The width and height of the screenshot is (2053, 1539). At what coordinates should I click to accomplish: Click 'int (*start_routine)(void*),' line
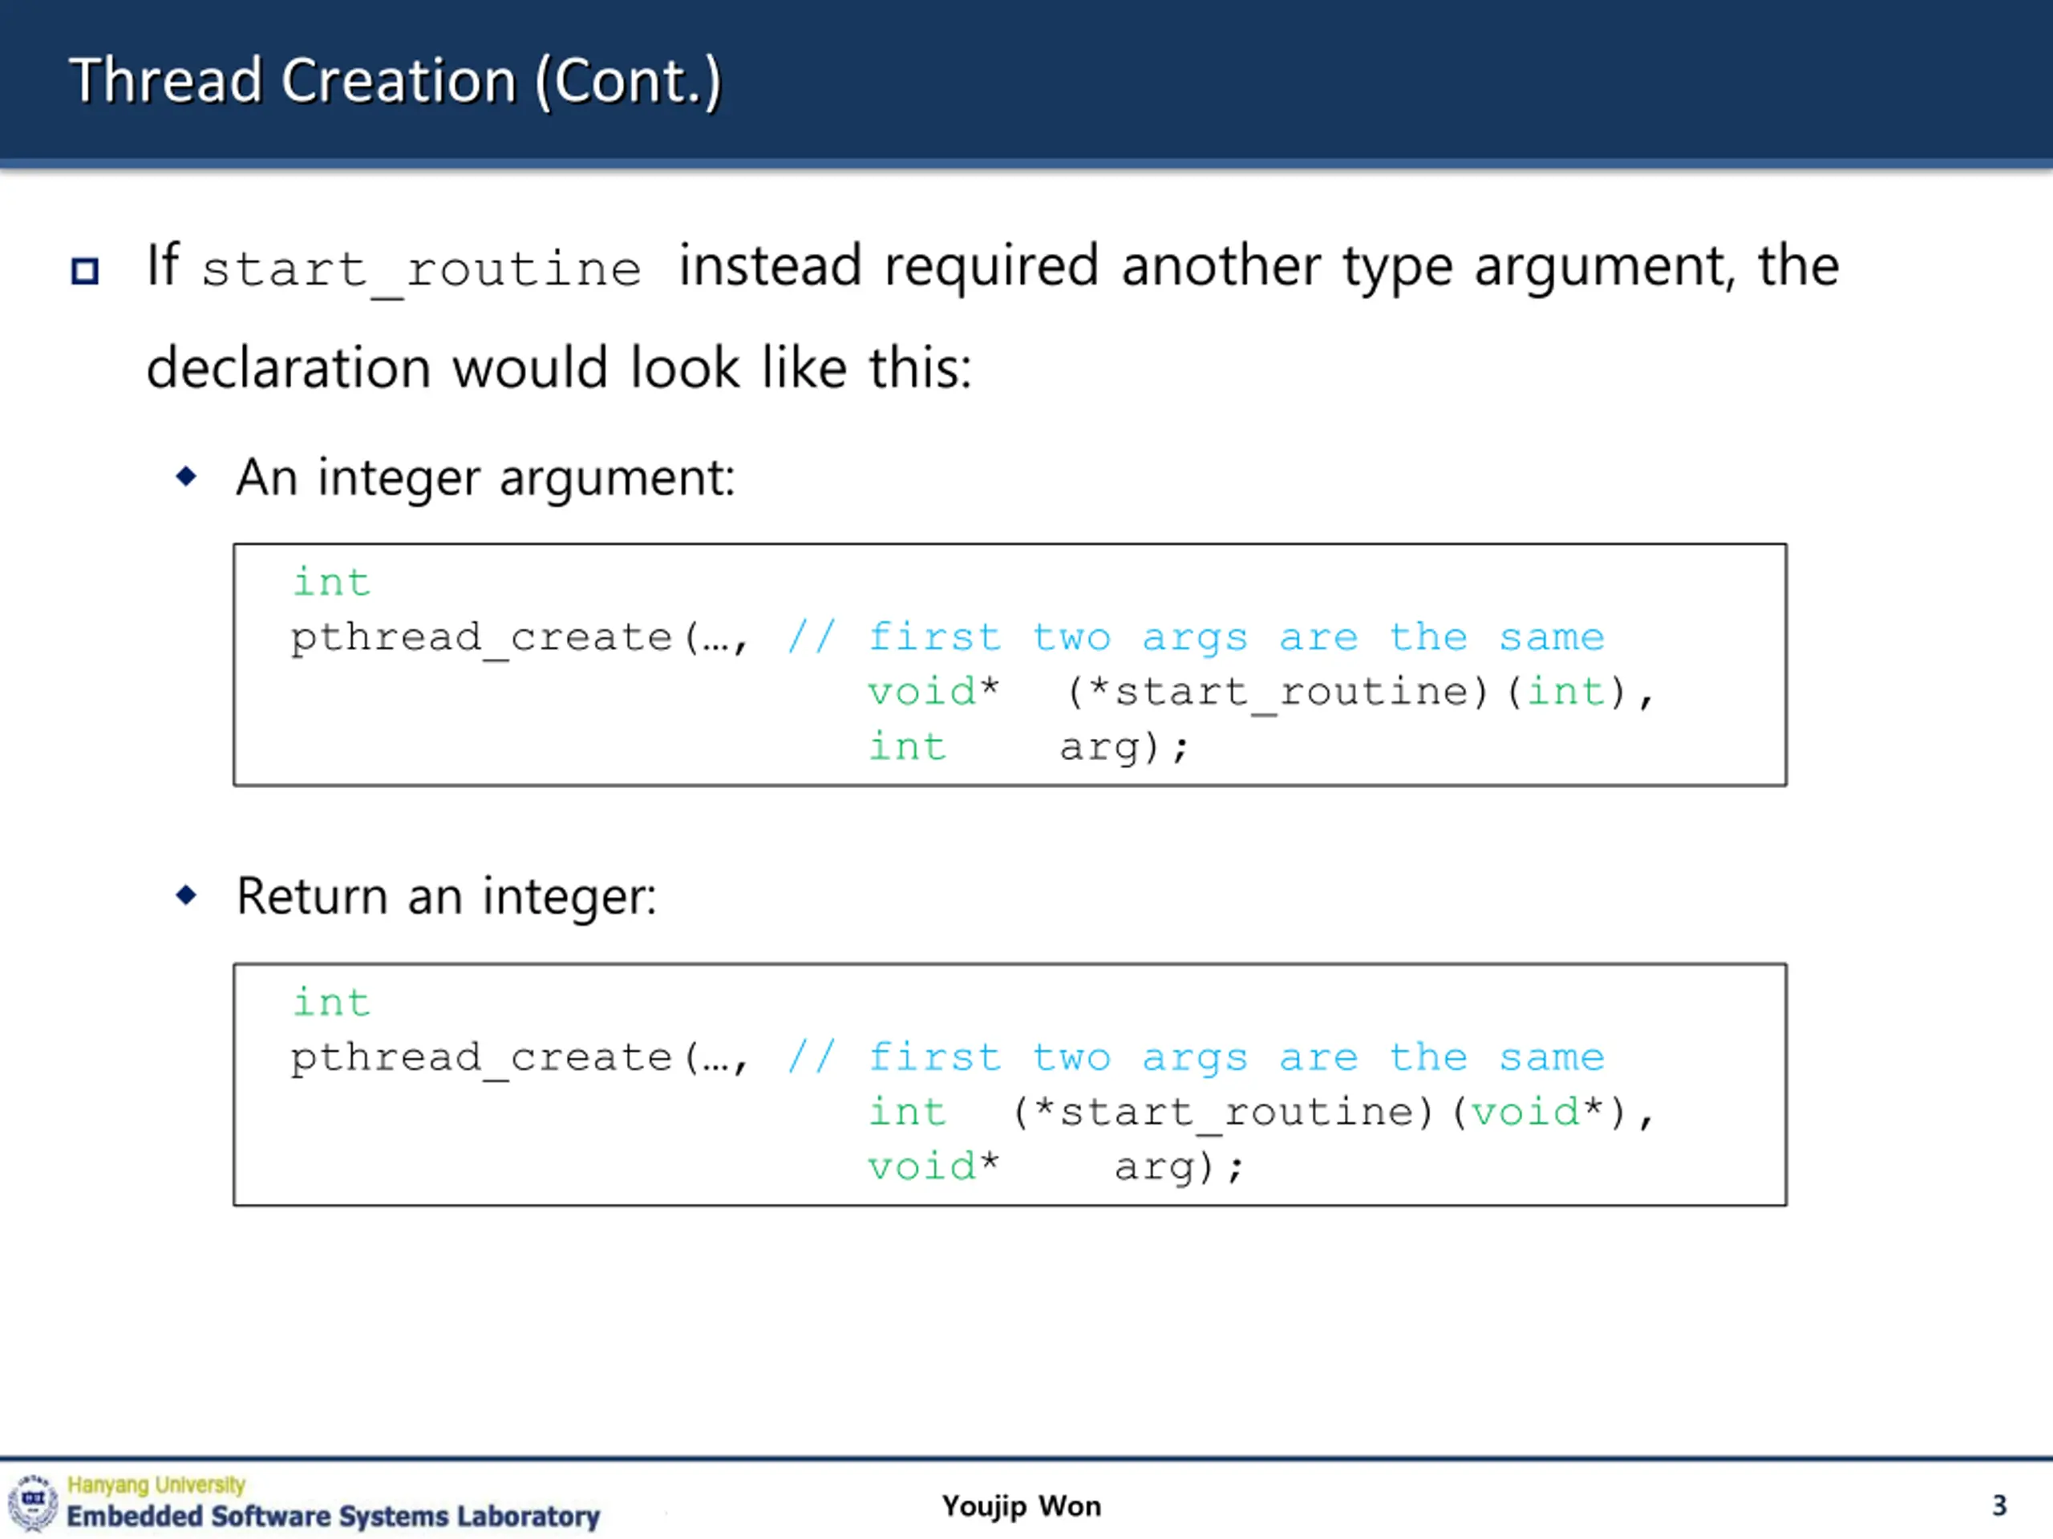click(x=1261, y=1113)
